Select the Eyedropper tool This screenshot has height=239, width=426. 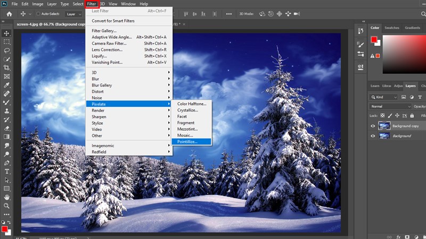tap(6, 85)
